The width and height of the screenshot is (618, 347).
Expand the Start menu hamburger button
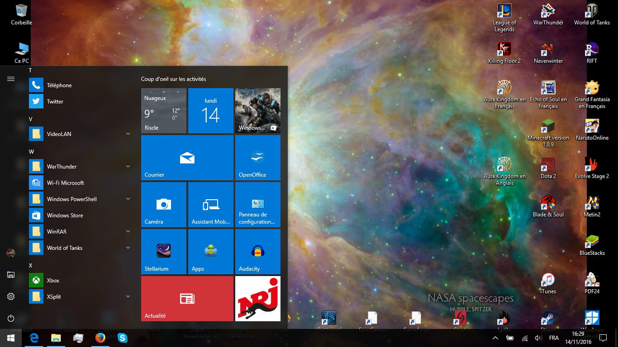(x=11, y=79)
